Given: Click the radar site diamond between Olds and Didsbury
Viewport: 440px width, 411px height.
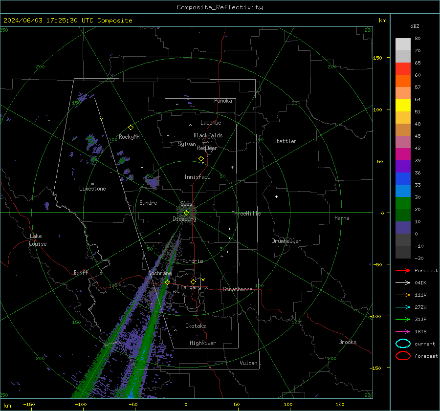Looking at the screenshot, I should (186, 213).
